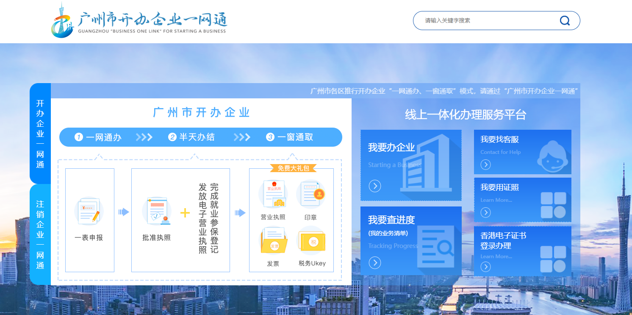The image size is (632, 315).
Task: Select the 批准执照 license approval icon
Action: pos(157,211)
